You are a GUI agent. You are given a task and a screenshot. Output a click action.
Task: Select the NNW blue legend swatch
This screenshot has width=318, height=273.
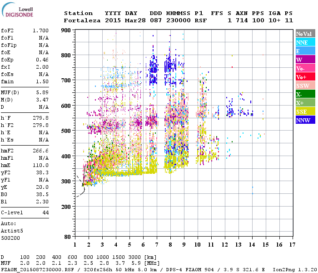coord(305,120)
